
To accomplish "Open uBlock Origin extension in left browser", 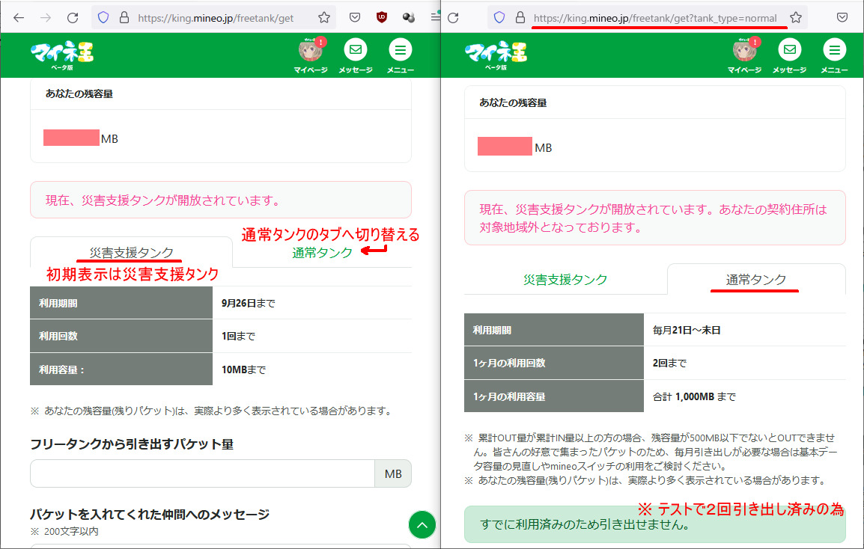I will point(382,17).
